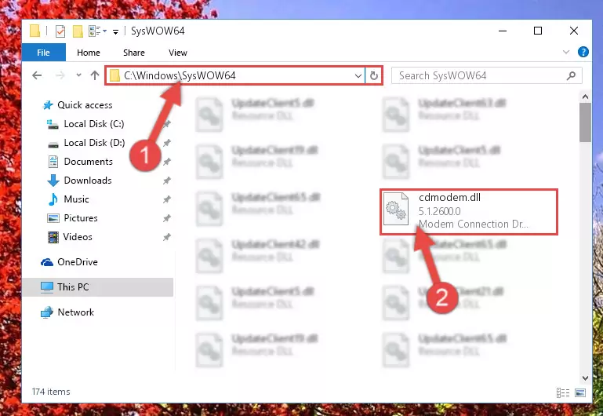The height and width of the screenshot is (416, 603).
Task: Open the blue Help icon
Action: [583, 52]
